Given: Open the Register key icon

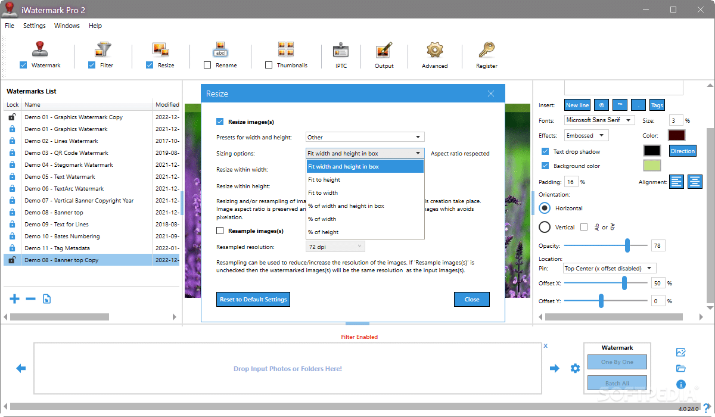Looking at the screenshot, I should click(487, 49).
